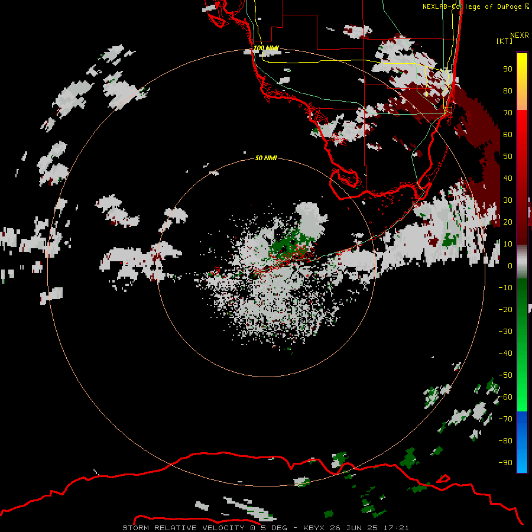Select the -70 value on the velocity scale
The width and height of the screenshot is (532, 532).
click(x=505, y=419)
